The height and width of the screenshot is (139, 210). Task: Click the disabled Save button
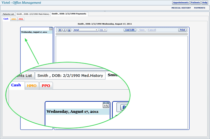click(x=142, y=30)
